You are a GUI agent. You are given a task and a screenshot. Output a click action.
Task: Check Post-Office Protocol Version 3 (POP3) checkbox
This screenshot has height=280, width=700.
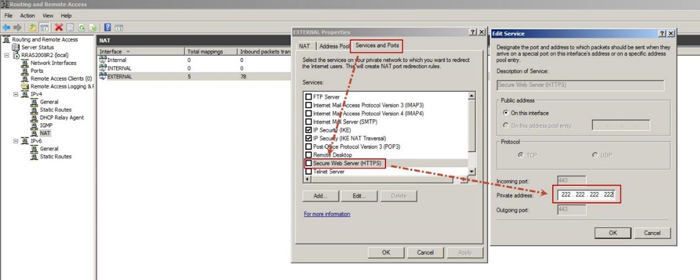(x=309, y=146)
